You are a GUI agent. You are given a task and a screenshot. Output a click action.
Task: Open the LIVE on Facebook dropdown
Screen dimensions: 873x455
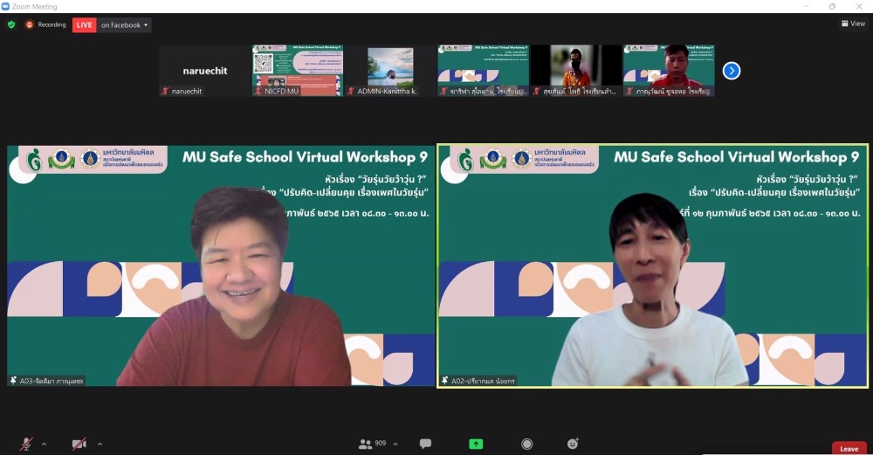point(125,24)
